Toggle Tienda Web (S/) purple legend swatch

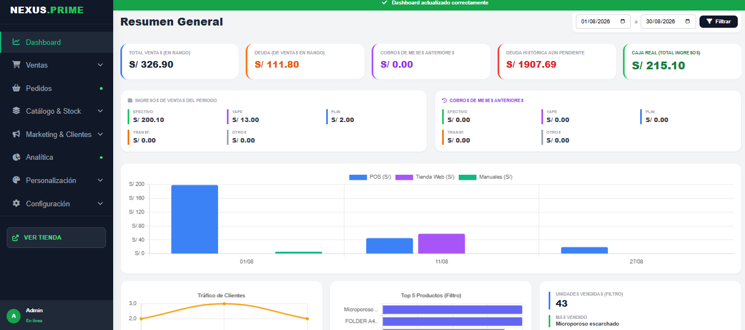pos(404,177)
